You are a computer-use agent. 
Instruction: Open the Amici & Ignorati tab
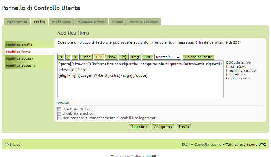(144, 22)
